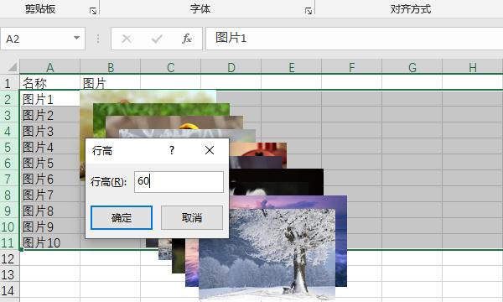Close the 行高 dialog
This screenshot has width=503, height=302.
pos(210,150)
